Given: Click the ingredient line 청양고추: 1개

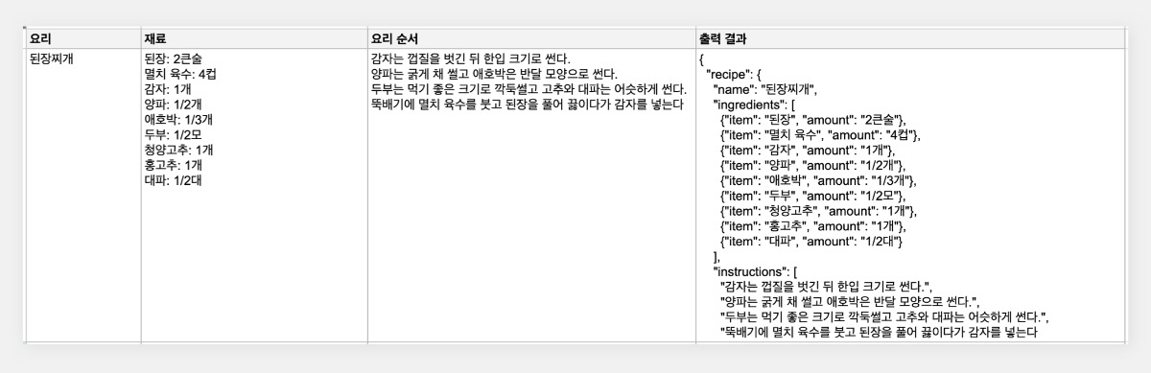Looking at the screenshot, I should click(x=178, y=151).
